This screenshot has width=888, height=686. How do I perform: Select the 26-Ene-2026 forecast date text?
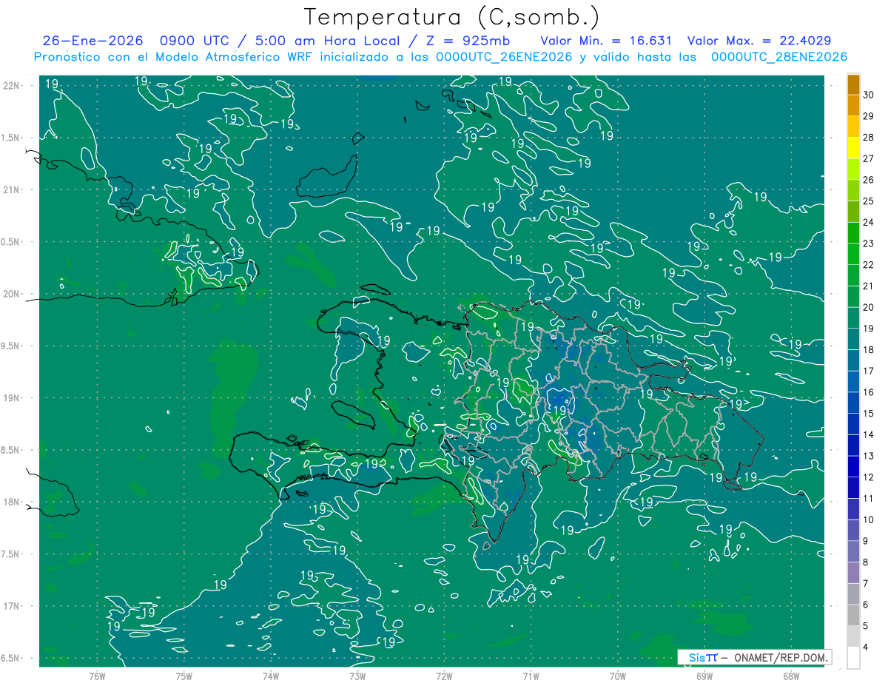tap(92, 41)
